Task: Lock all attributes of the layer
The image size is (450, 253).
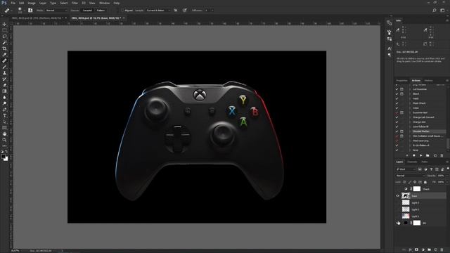Action: coord(425,182)
